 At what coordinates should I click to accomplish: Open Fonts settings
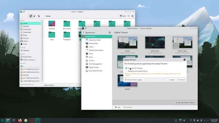tap(96, 54)
